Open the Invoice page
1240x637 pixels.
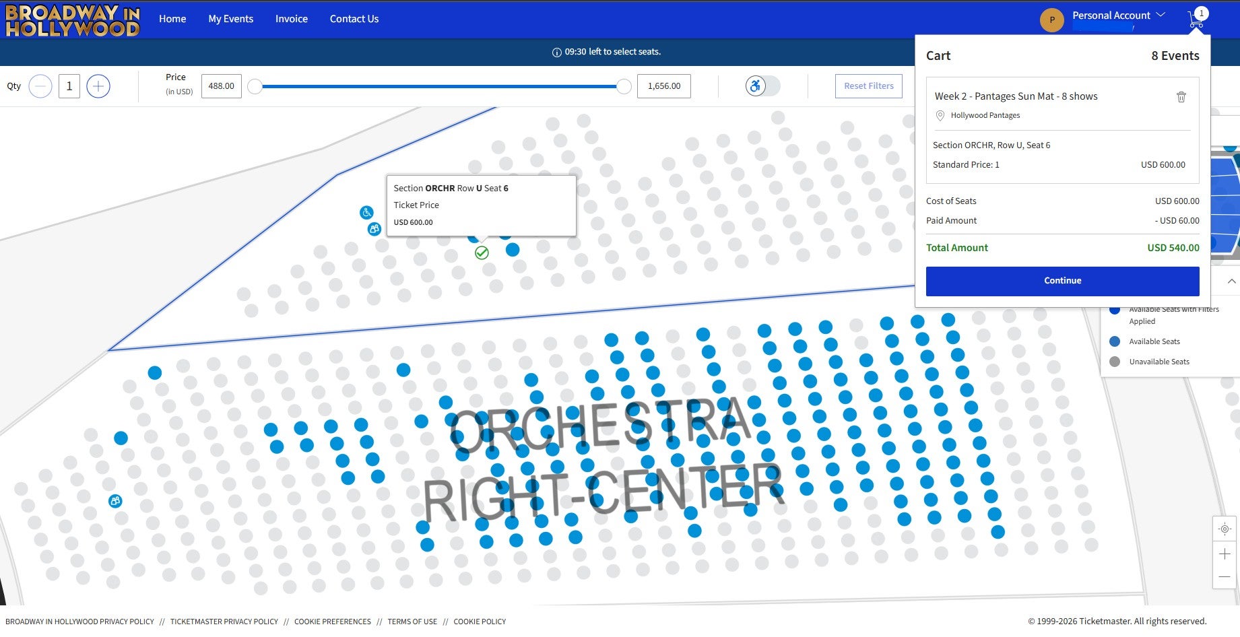pyautogui.click(x=292, y=19)
